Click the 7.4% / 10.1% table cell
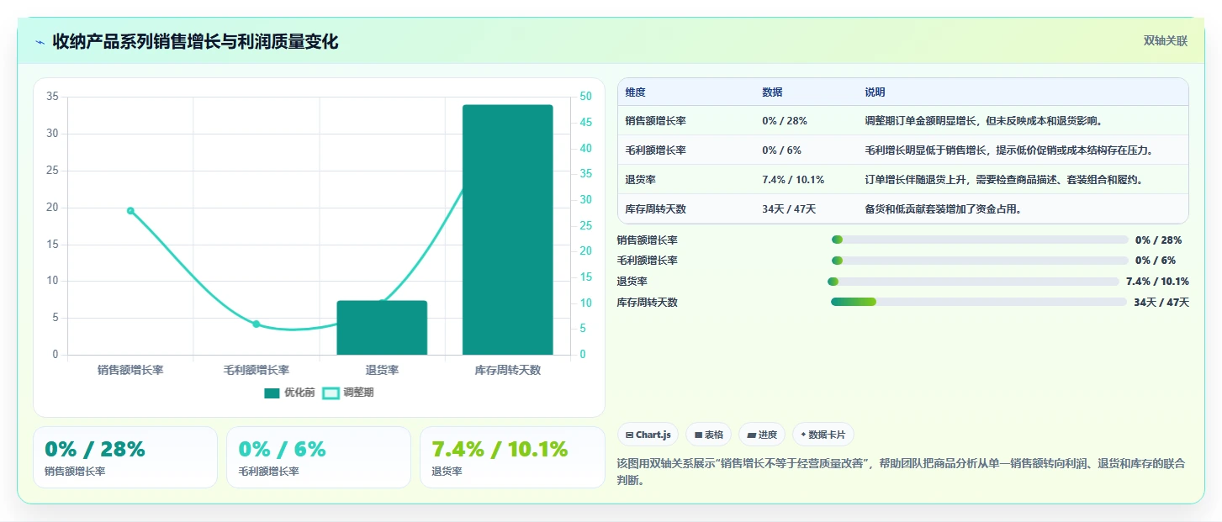Screen dimensions: 1222x522 pos(793,180)
